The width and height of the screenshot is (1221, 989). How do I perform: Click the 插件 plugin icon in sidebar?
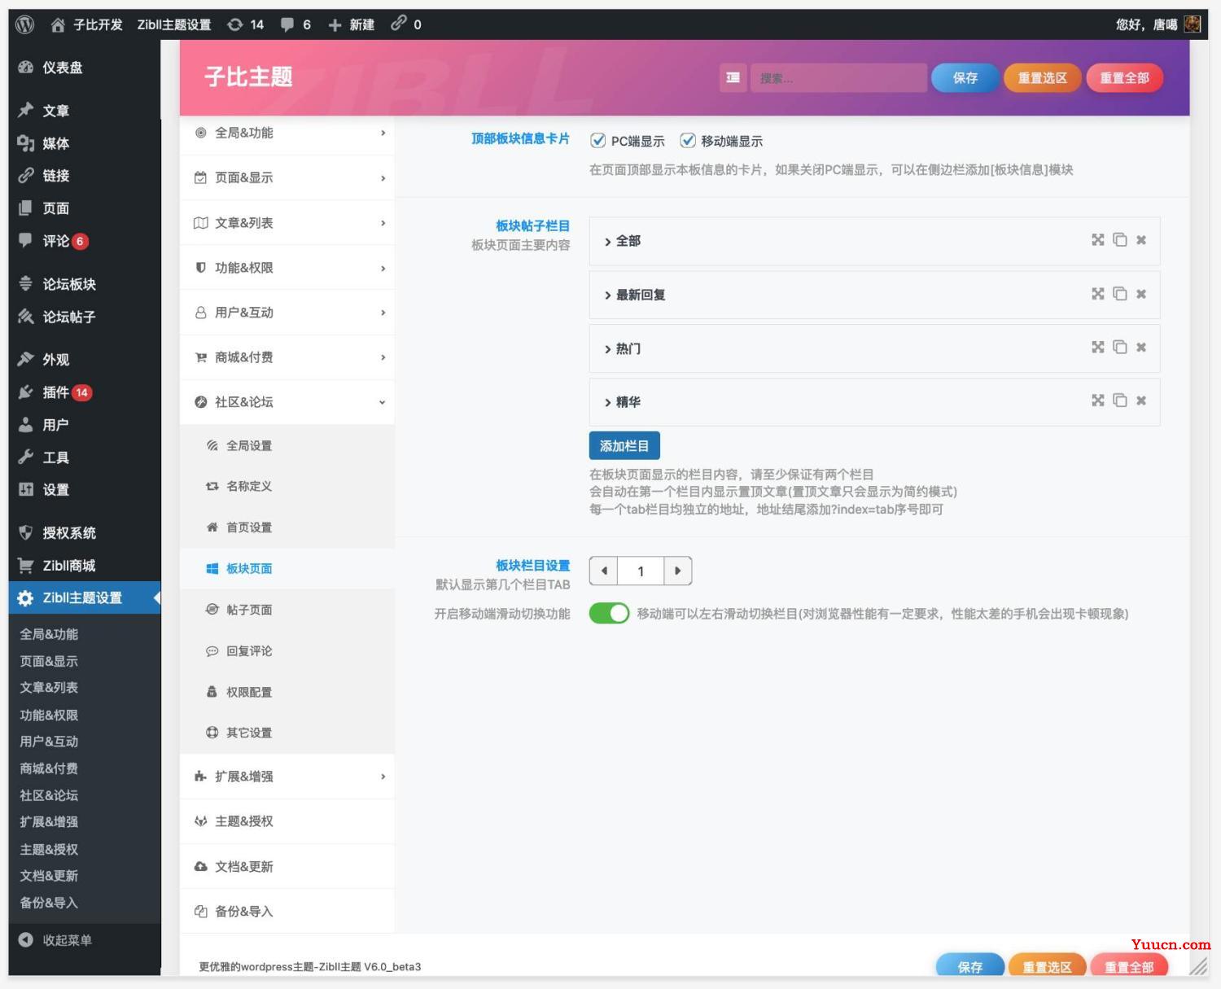click(26, 392)
